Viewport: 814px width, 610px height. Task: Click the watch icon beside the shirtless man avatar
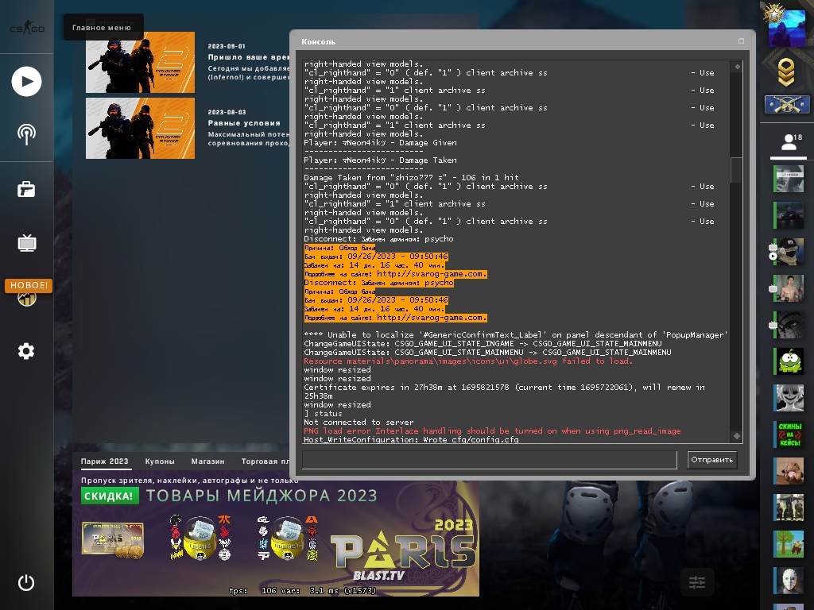point(773,288)
